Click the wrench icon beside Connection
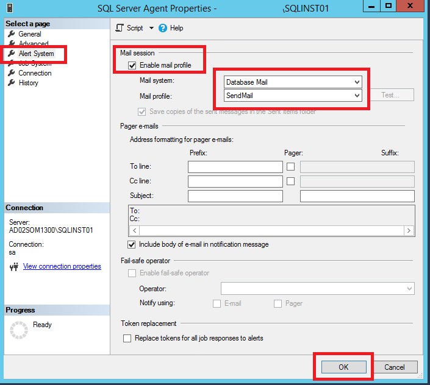The image size is (430, 385). click(x=11, y=73)
